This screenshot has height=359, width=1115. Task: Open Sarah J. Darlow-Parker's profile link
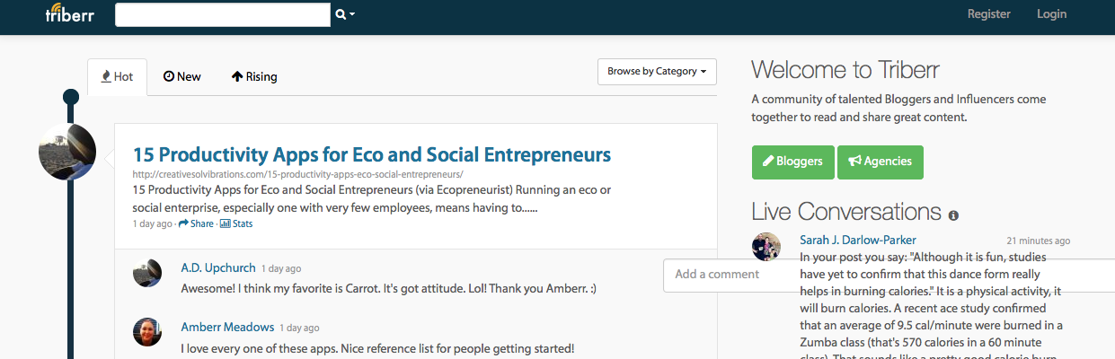click(x=858, y=241)
